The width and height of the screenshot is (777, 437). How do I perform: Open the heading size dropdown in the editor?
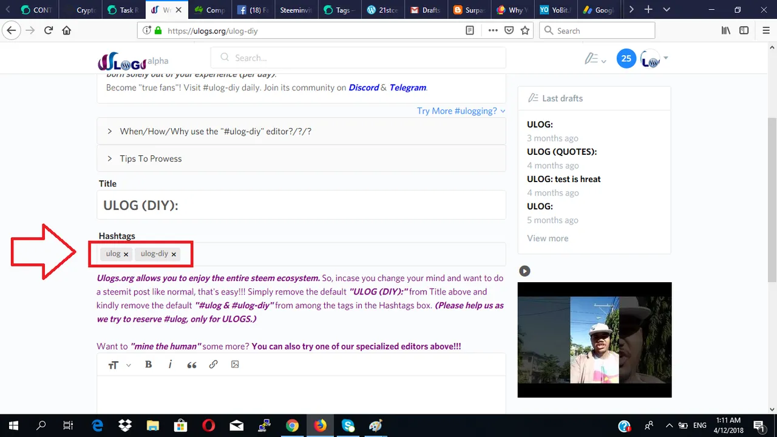(120, 365)
